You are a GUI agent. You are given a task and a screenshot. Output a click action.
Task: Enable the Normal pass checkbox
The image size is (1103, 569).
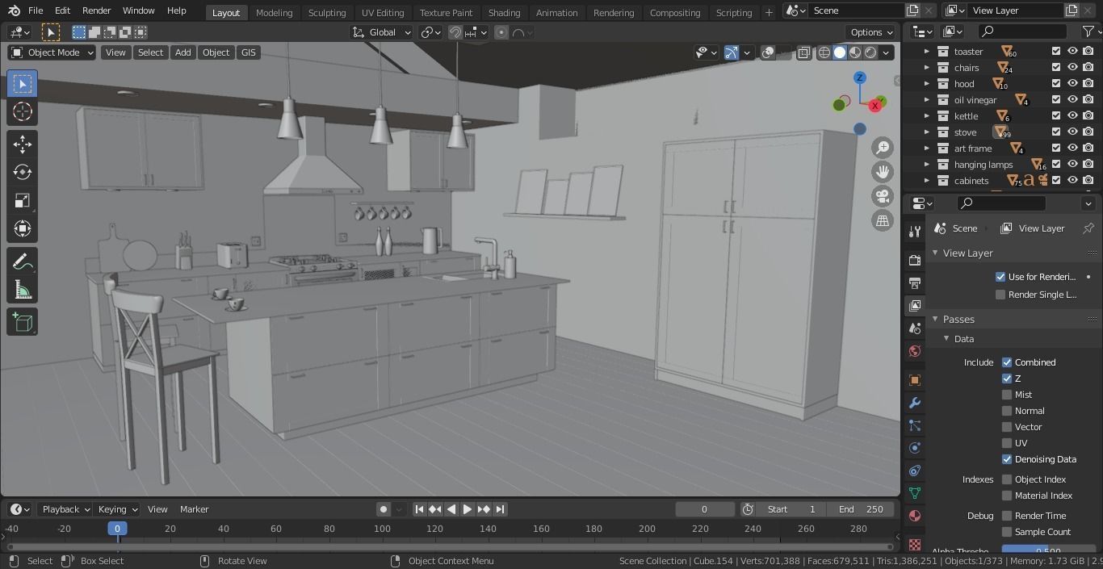click(x=1007, y=411)
